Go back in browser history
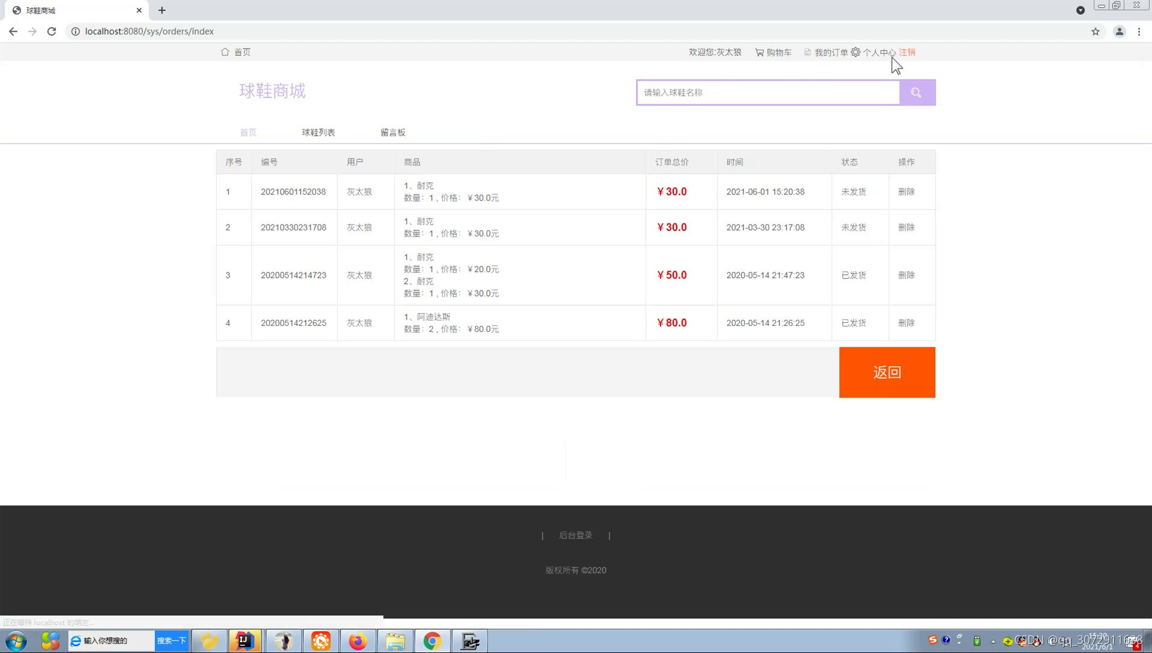The height and width of the screenshot is (653, 1152). pos(13,31)
